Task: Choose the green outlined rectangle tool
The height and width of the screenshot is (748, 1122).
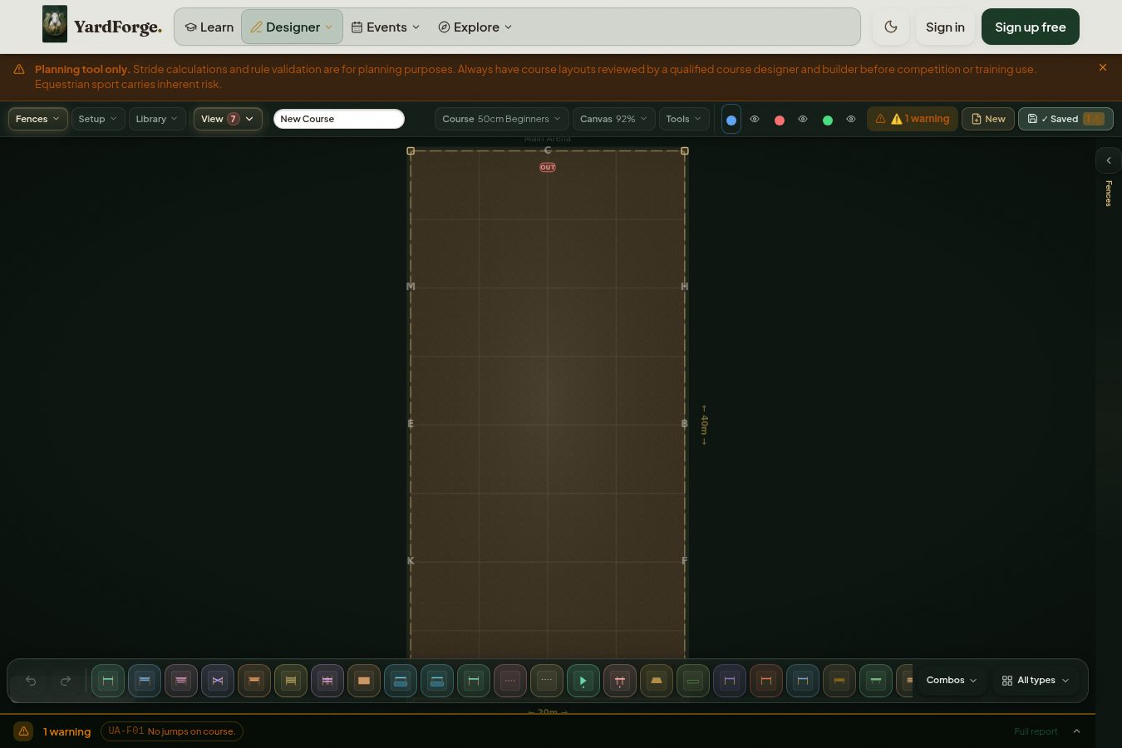Action: point(693,681)
